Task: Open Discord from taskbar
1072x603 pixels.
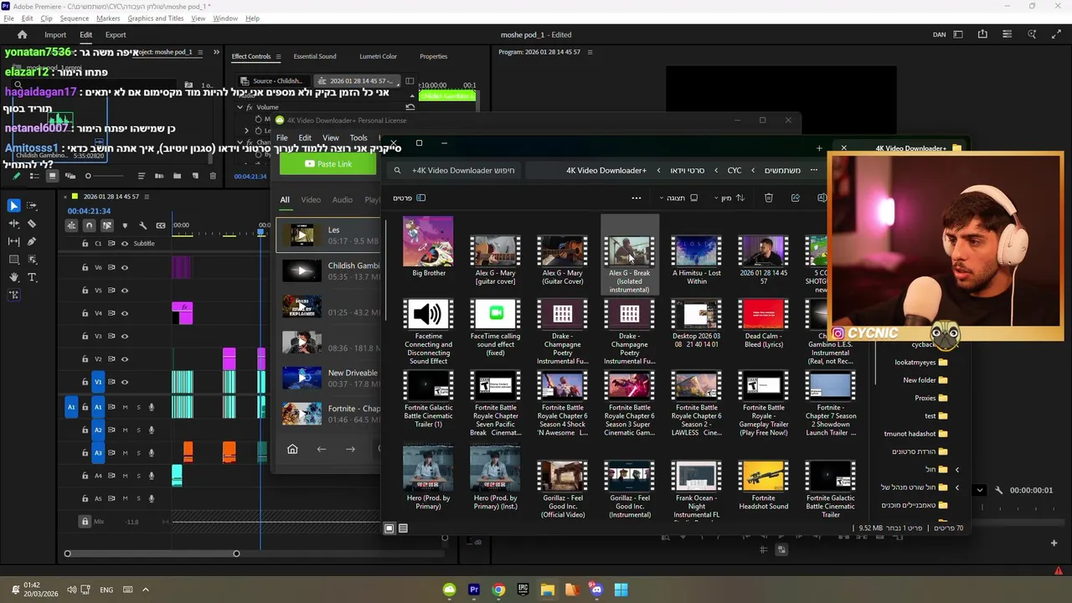Action: [x=595, y=590]
